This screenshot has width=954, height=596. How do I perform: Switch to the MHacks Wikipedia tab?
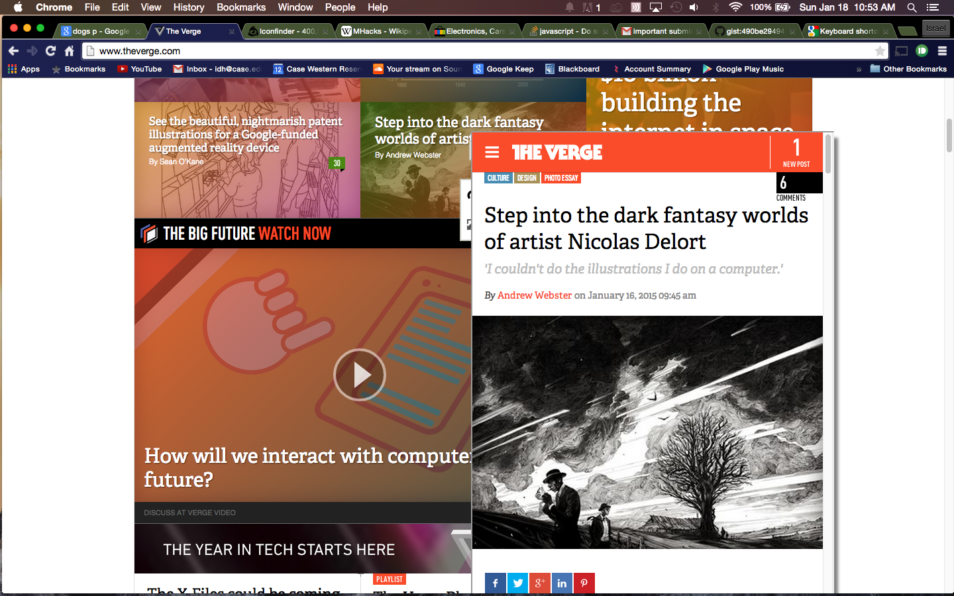381,31
